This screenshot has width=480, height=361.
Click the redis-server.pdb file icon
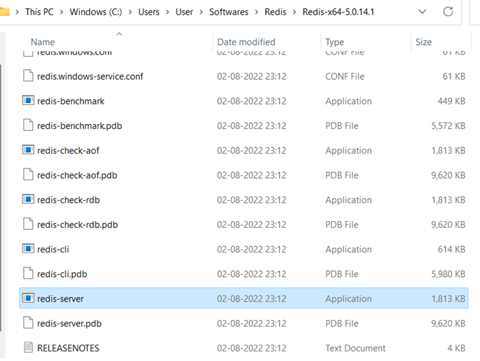point(28,323)
